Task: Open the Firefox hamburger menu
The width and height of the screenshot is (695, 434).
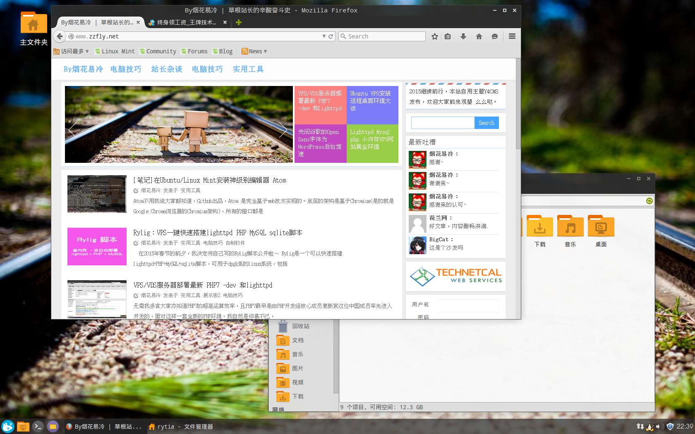Action: [x=512, y=36]
